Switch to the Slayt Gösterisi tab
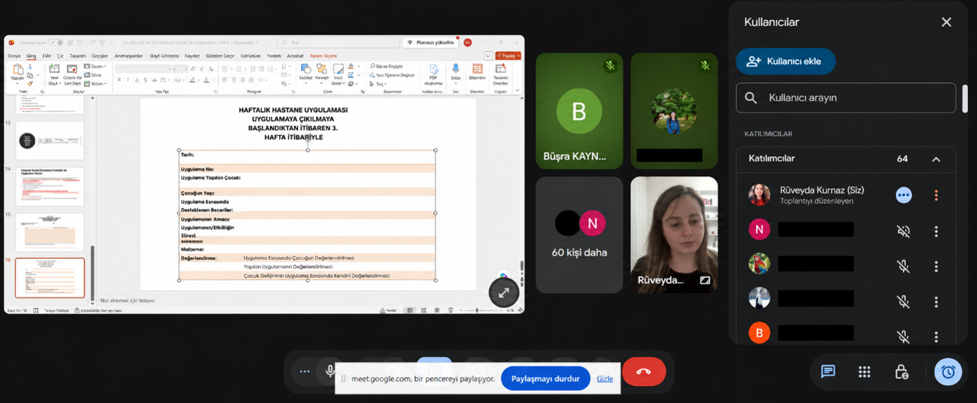 (x=164, y=56)
